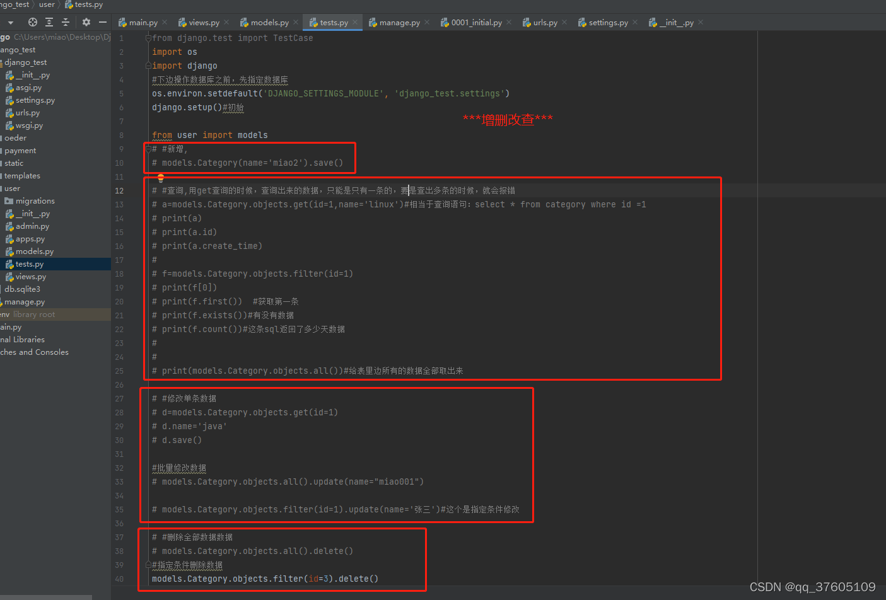Close the __init__.py editor tab
The width and height of the screenshot is (886, 600).
coord(701,23)
